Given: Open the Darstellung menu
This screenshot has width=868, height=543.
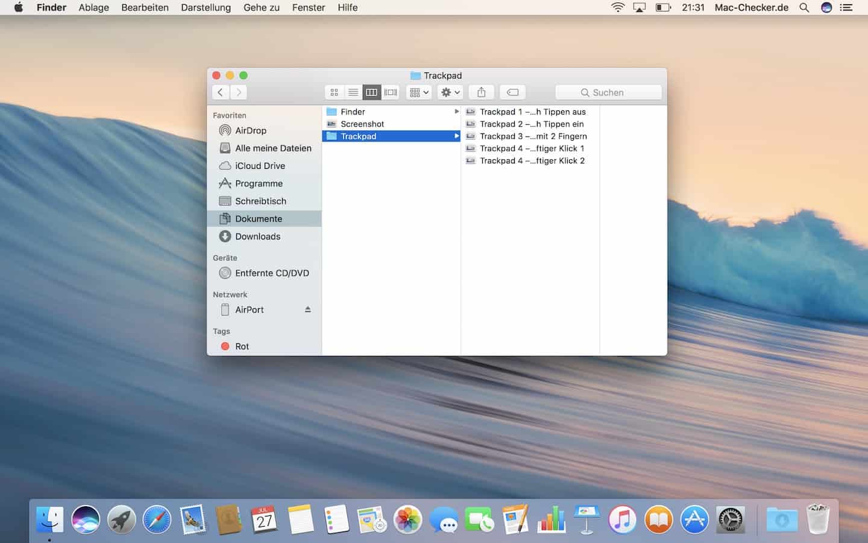Looking at the screenshot, I should pyautogui.click(x=206, y=7).
